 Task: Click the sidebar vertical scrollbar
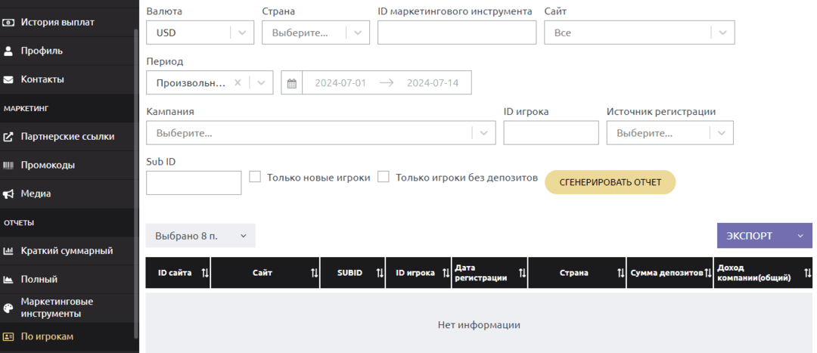tap(136, 182)
